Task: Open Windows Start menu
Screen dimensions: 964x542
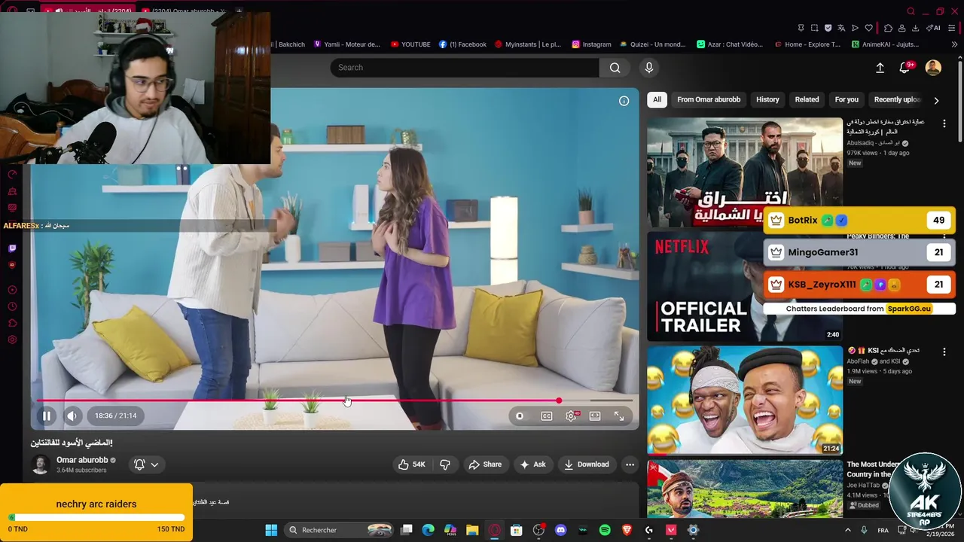Action: [271, 530]
